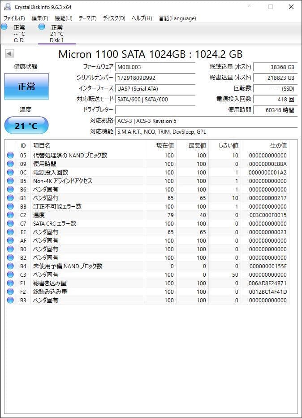Viewport: 302px width, 418px height.
Task: Click status orb for attribute B2
Action: [x=10, y=257]
